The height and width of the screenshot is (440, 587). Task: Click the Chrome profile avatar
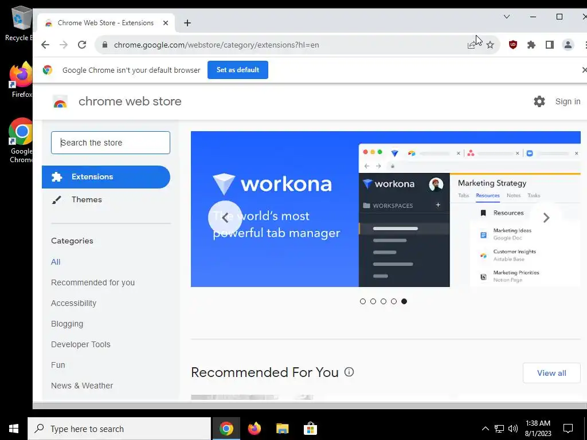click(x=568, y=45)
